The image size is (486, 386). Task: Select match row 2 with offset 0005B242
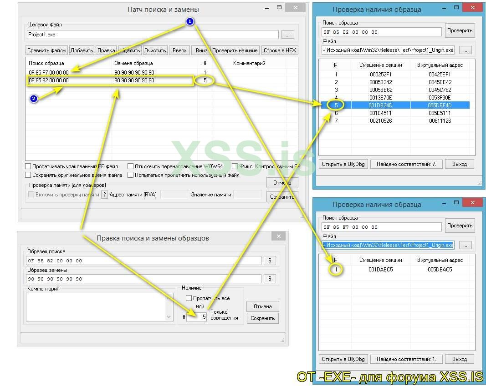coord(394,82)
